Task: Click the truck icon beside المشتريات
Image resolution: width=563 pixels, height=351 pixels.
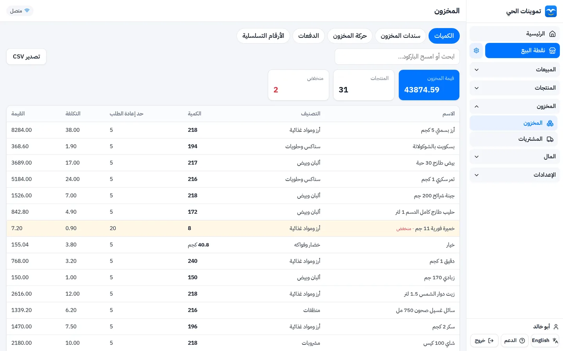Action: 550,139
